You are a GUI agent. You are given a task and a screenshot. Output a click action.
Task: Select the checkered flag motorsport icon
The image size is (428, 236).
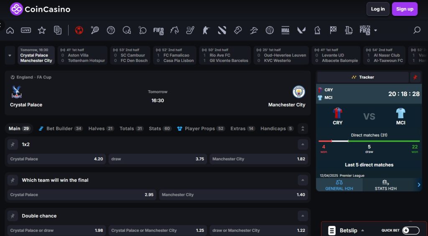click(x=333, y=30)
